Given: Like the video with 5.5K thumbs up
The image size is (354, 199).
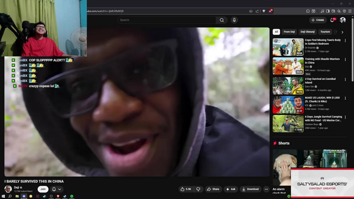Looking at the screenshot, I should pyautogui.click(x=186, y=189).
